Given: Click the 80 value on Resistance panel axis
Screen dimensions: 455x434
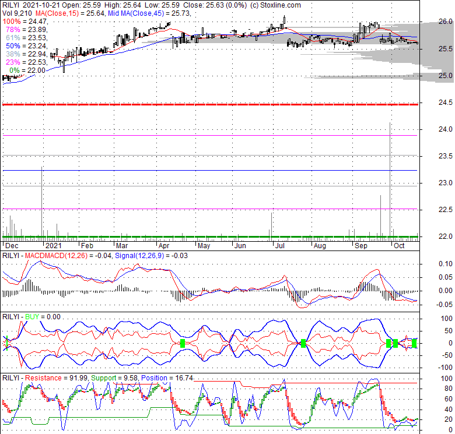Looking at the screenshot, I should click(449, 389).
